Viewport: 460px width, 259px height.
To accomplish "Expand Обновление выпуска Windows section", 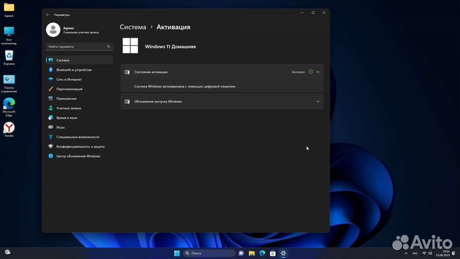I will [x=318, y=102].
